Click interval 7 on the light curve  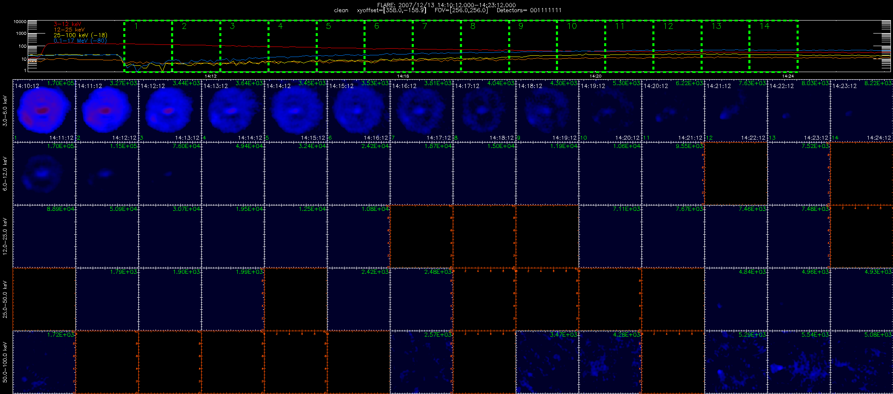[425, 26]
